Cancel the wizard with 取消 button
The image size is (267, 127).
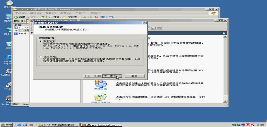(134, 76)
